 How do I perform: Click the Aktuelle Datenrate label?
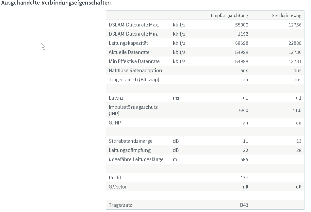[x=129, y=52]
